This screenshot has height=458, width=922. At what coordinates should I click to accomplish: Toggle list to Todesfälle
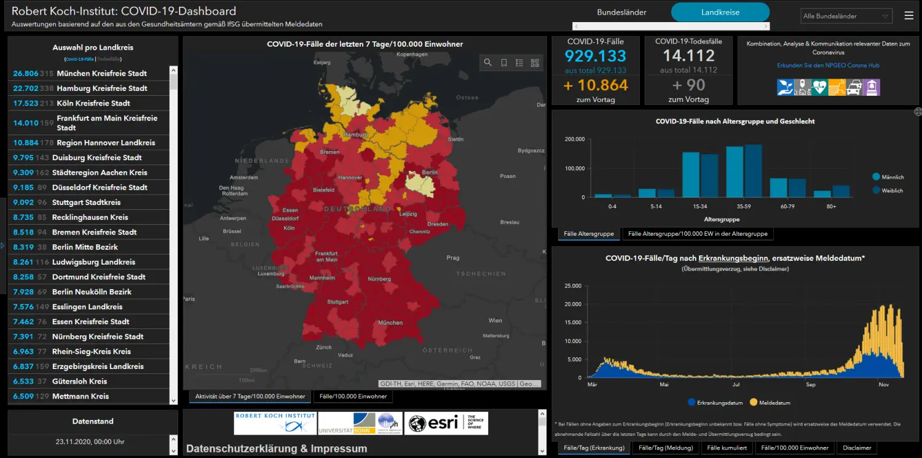click(109, 59)
